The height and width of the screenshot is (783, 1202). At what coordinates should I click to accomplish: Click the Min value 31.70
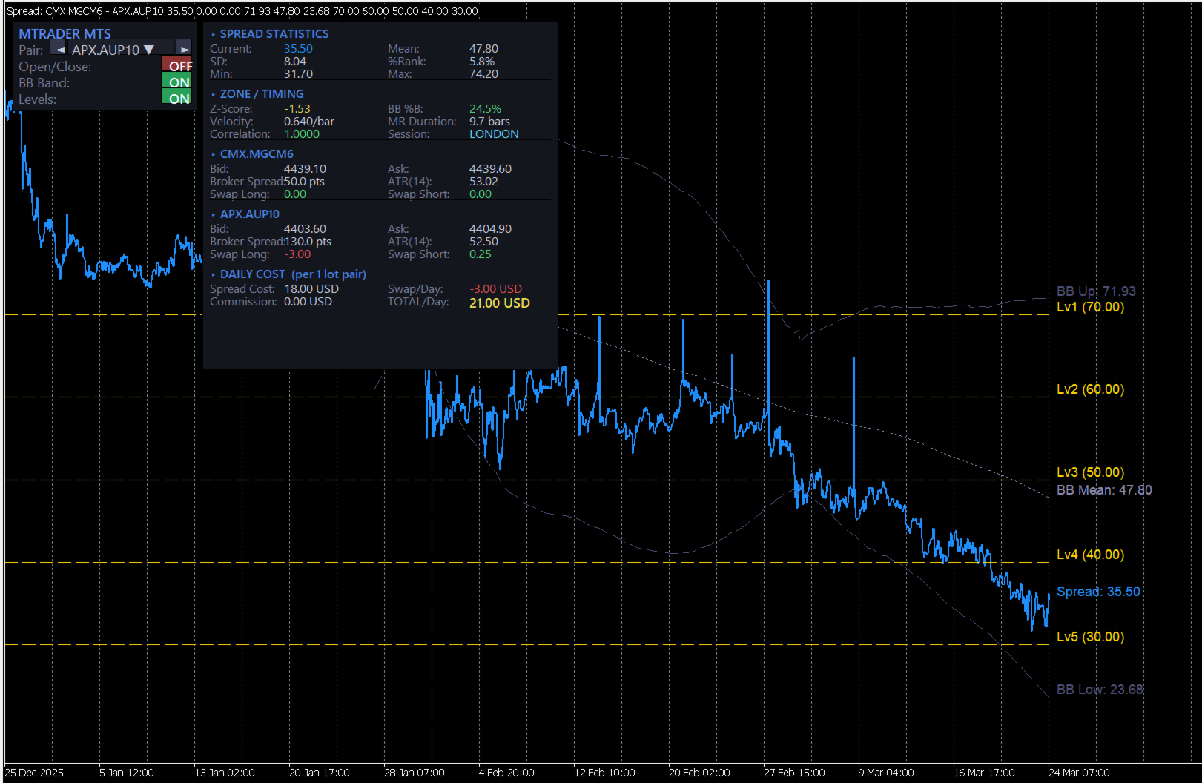[x=298, y=74]
